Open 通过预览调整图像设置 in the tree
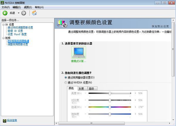Image resolution: width=176 pixels, height=126 pixels. coord(20,27)
